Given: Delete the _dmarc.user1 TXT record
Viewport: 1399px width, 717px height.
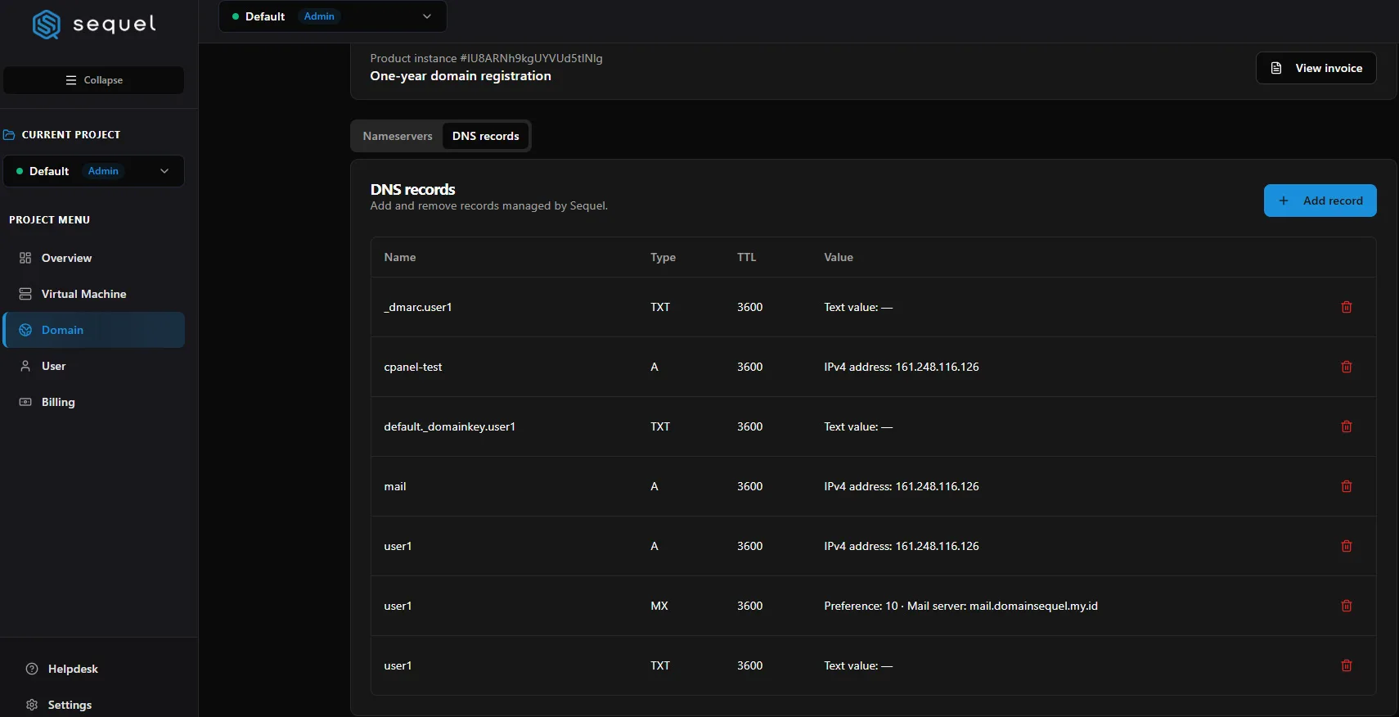Looking at the screenshot, I should pyautogui.click(x=1347, y=307).
